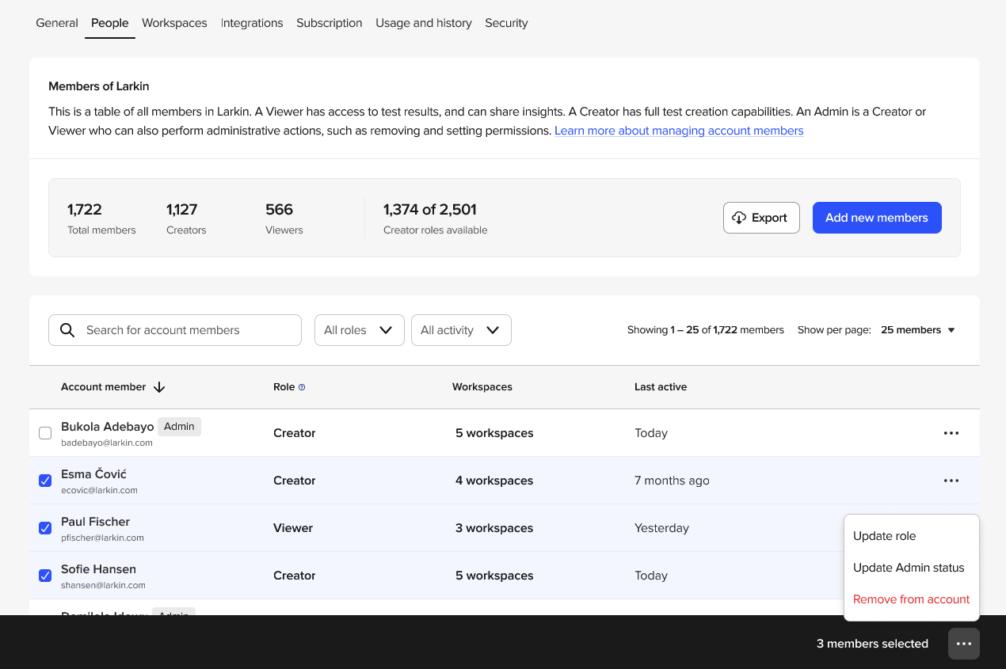1006x669 pixels.
Task: Click the Last active column header
Action: tap(661, 387)
